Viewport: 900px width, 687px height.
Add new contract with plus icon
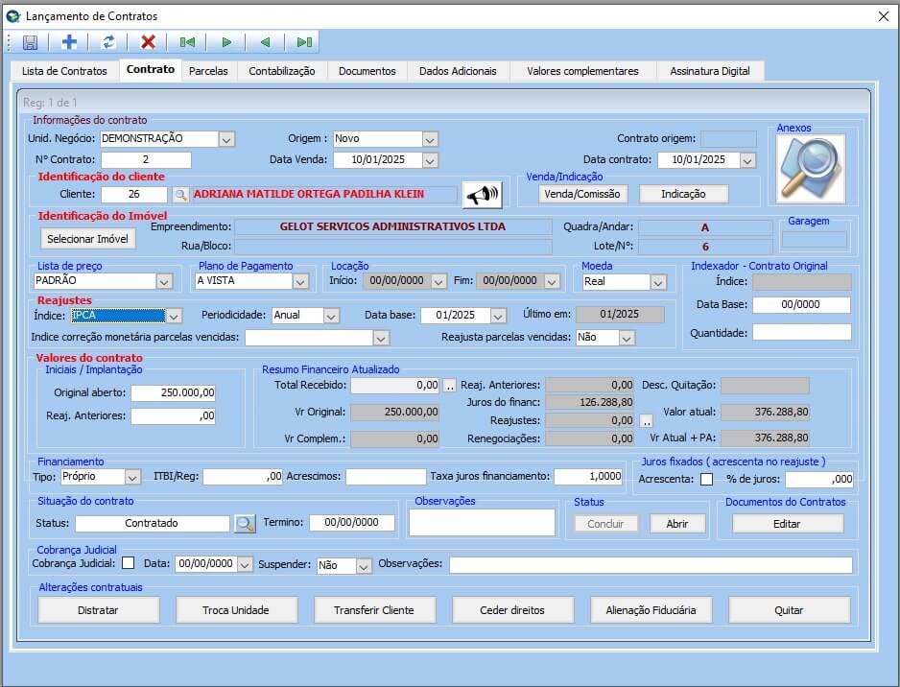click(69, 42)
